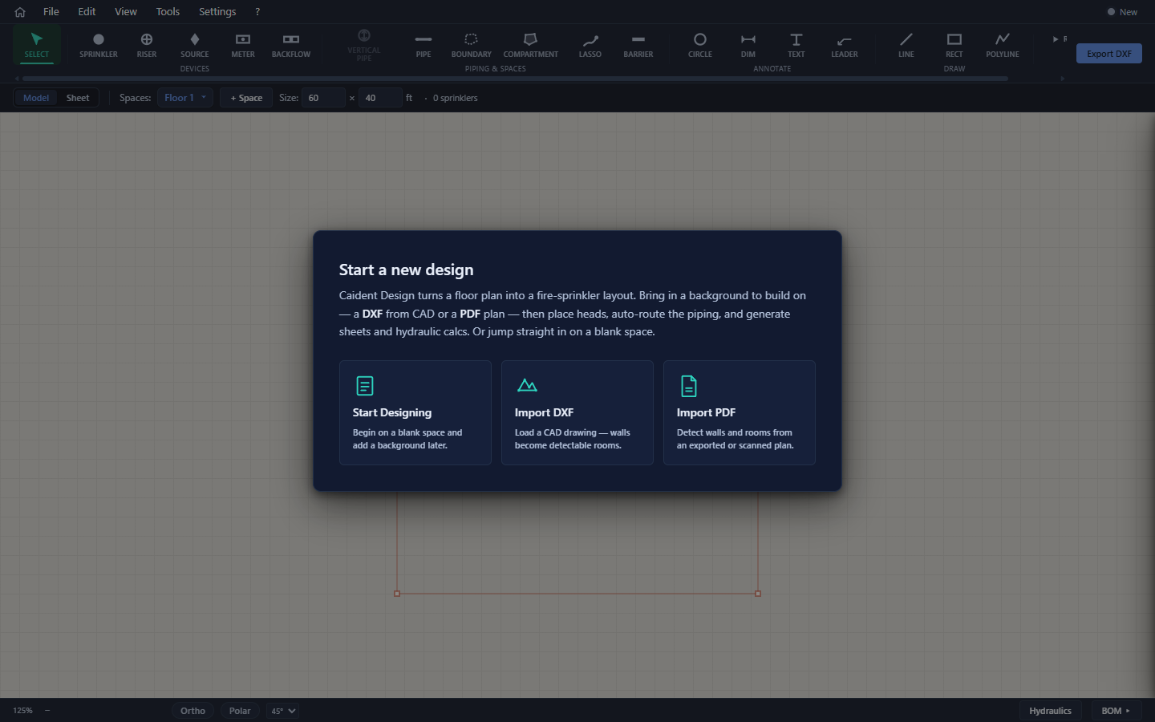Click the Start Designing document icon
The image size is (1155, 722).
click(365, 386)
